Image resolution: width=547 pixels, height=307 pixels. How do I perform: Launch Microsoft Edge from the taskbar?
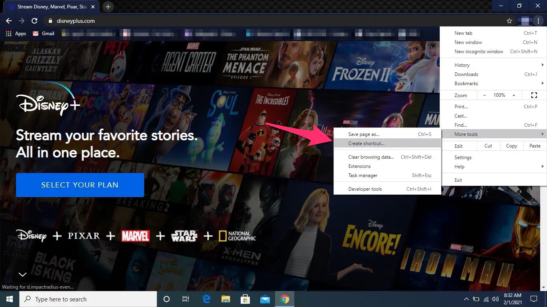pyautogui.click(x=207, y=299)
